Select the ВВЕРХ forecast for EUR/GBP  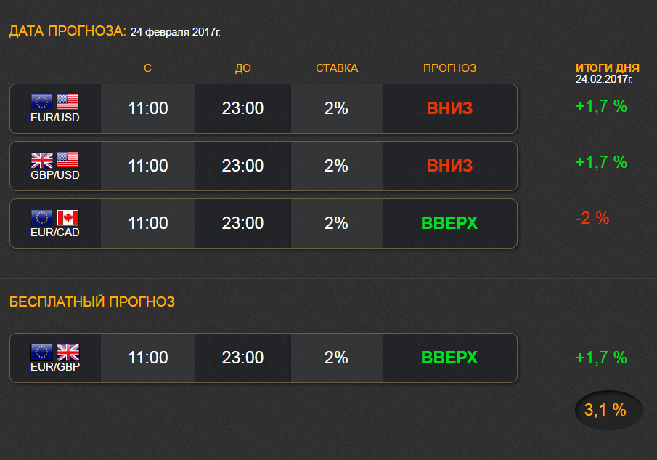click(449, 358)
